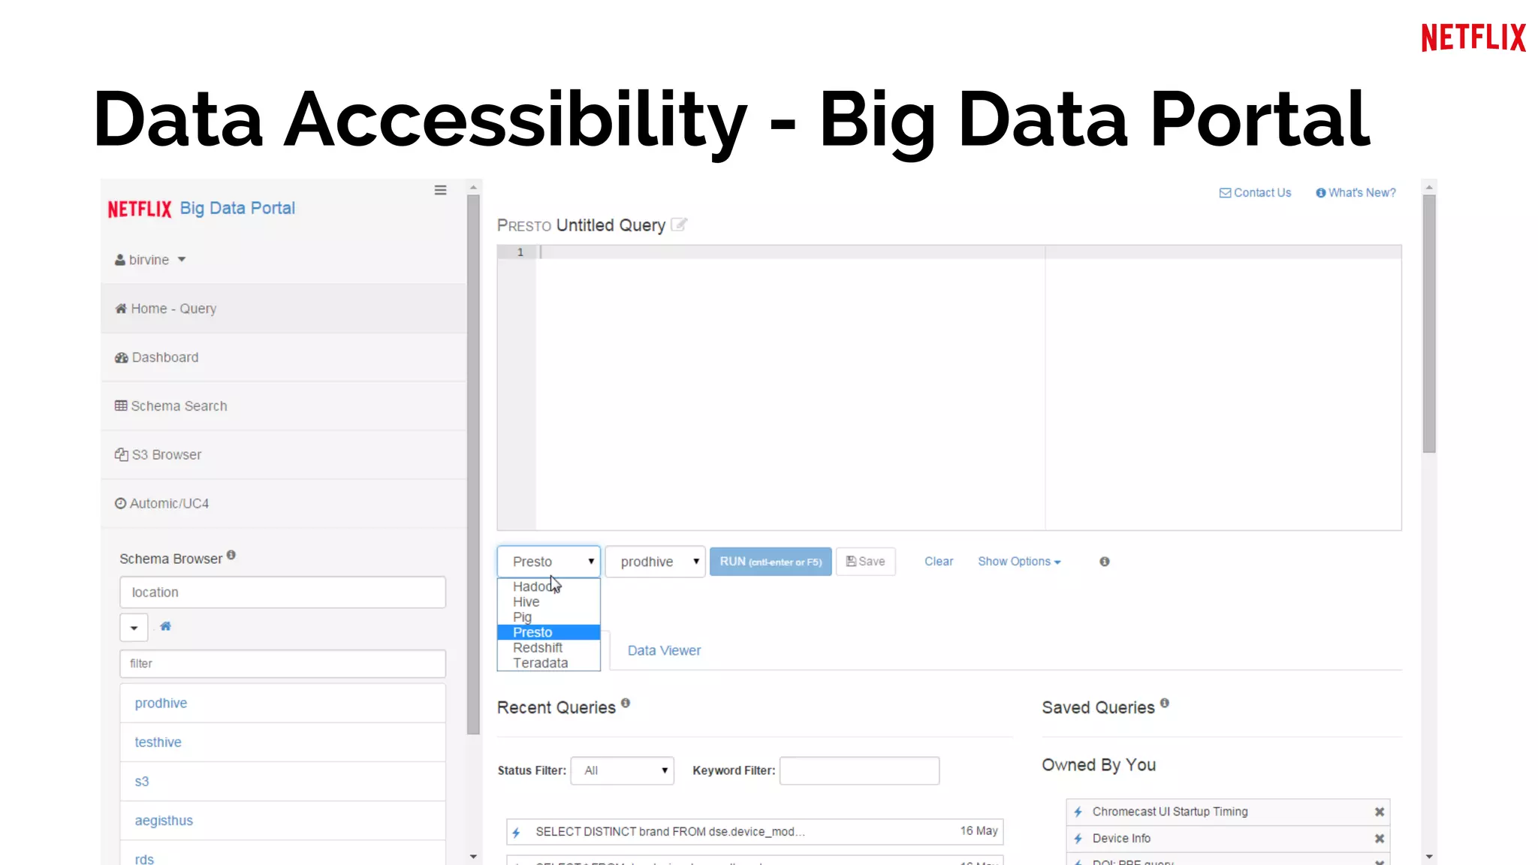
Task: Edit query title via pencil icon
Action: tap(679, 225)
